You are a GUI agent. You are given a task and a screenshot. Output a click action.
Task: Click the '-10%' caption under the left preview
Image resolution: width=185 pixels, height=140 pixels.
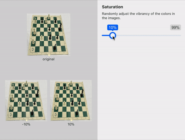tap(26, 124)
